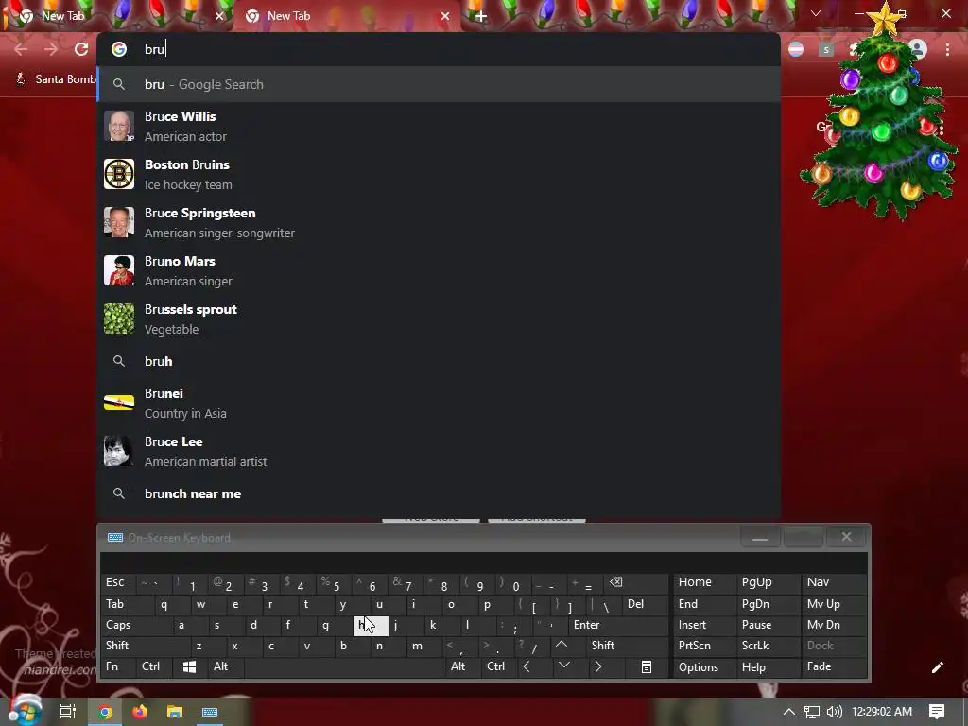
Task: Click the Boston Bruins logo thumbnail
Action: 118,174
